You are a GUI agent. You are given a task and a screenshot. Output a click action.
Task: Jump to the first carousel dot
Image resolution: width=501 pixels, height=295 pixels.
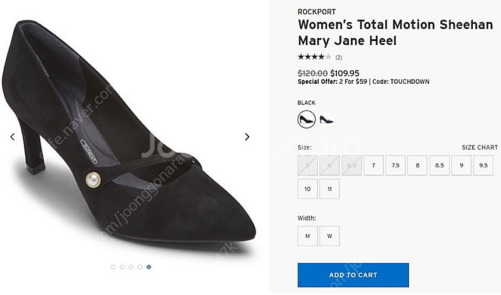click(x=113, y=267)
